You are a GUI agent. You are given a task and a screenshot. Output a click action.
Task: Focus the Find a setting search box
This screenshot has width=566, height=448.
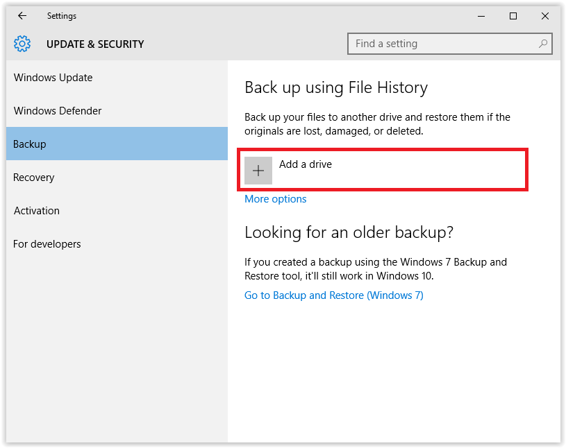450,44
